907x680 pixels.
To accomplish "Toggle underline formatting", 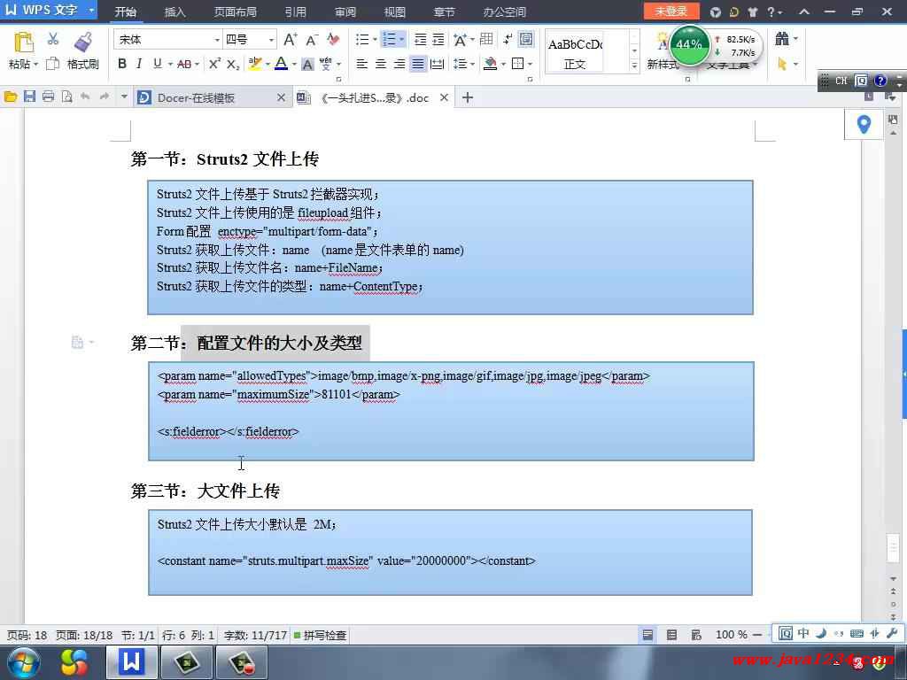I will (x=158, y=64).
